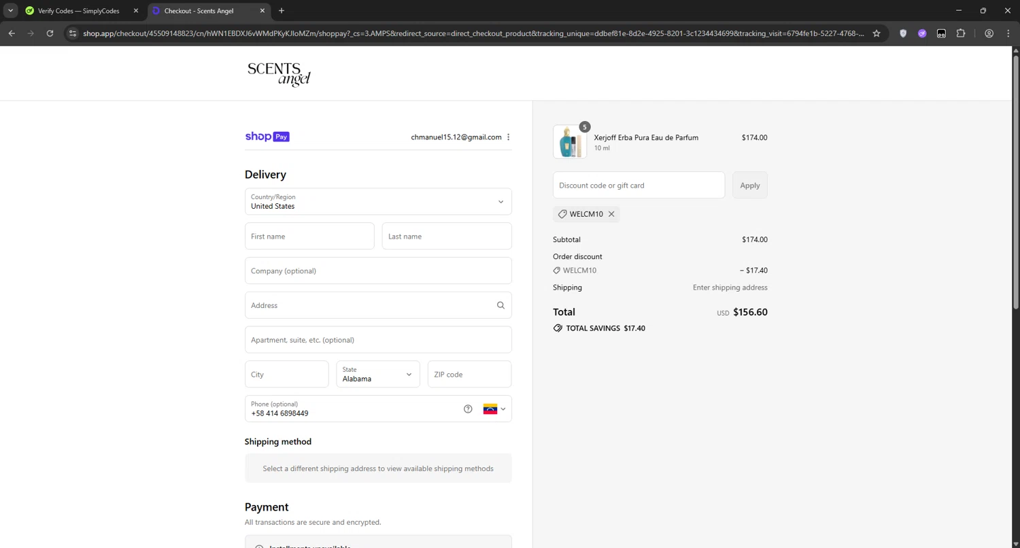Click the total savings tag icon

[558, 328]
